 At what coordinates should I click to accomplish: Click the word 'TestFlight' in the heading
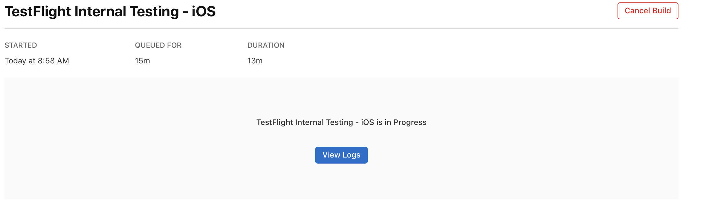[38, 12]
